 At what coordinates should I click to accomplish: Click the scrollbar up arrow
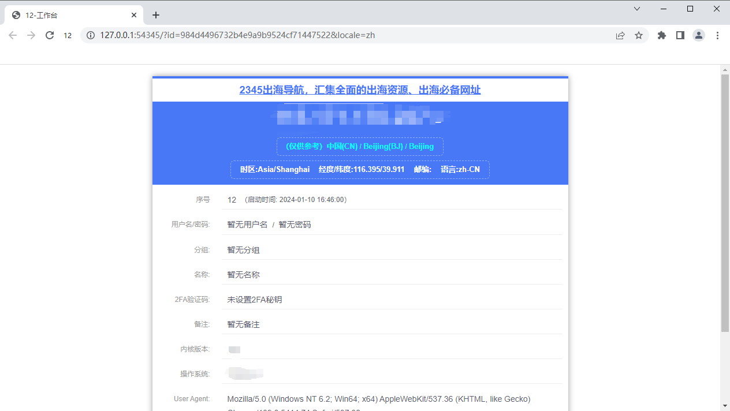(x=725, y=69)
